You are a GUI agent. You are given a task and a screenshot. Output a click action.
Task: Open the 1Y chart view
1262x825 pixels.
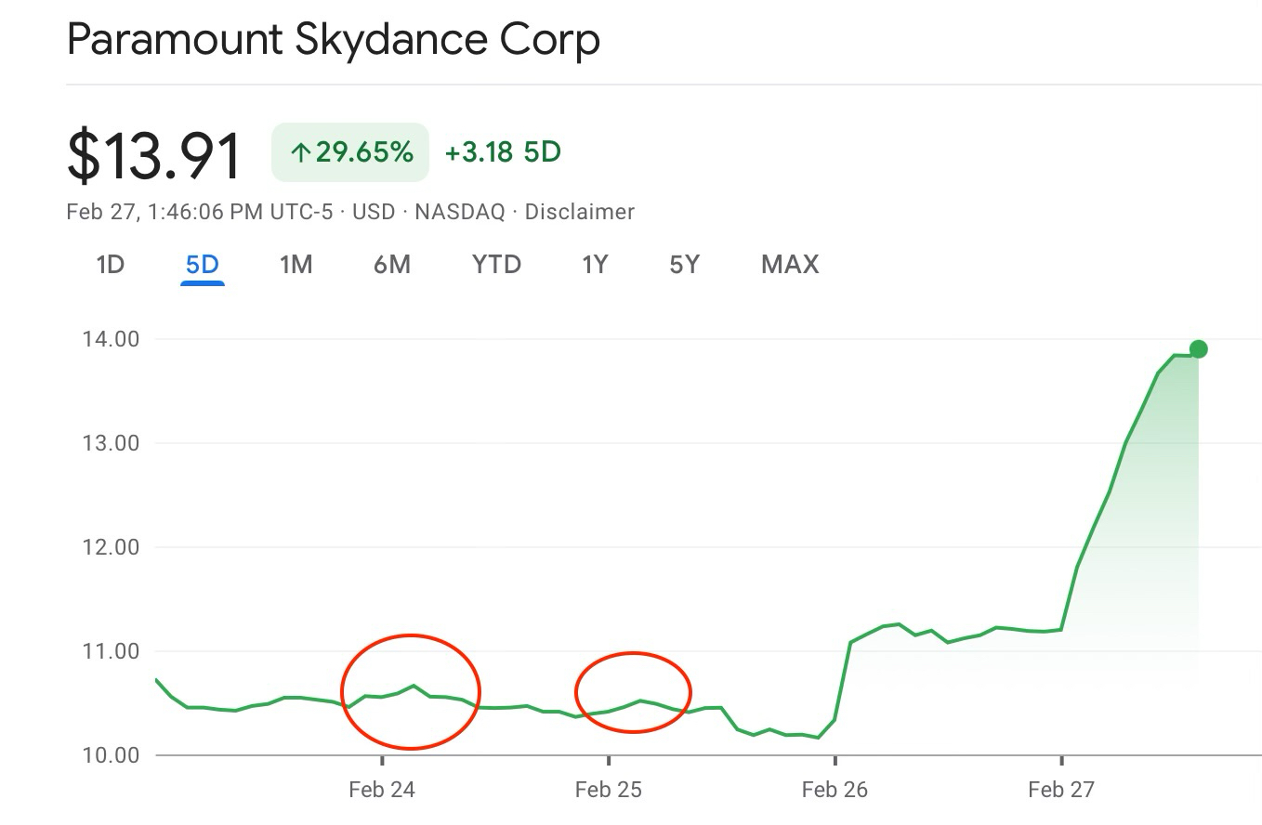594,265
